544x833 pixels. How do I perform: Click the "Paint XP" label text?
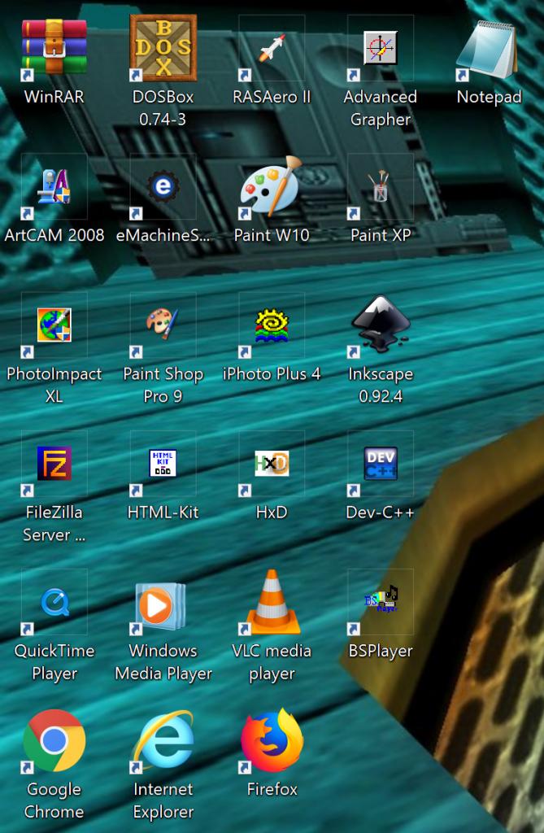(x=381, y=235)
